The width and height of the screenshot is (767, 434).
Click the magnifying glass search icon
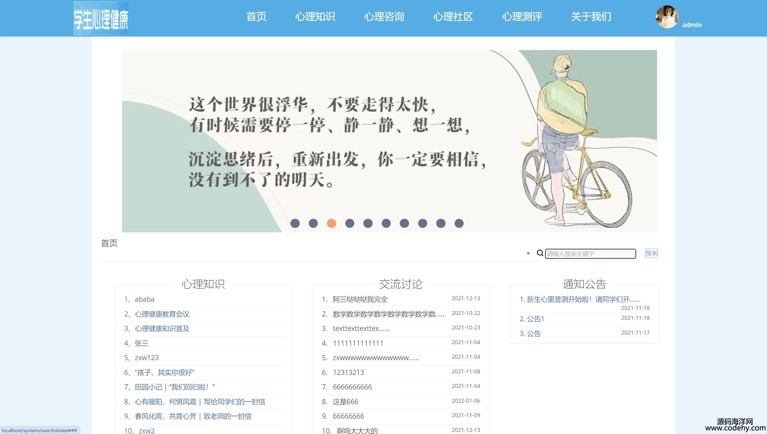pos(540,253)
